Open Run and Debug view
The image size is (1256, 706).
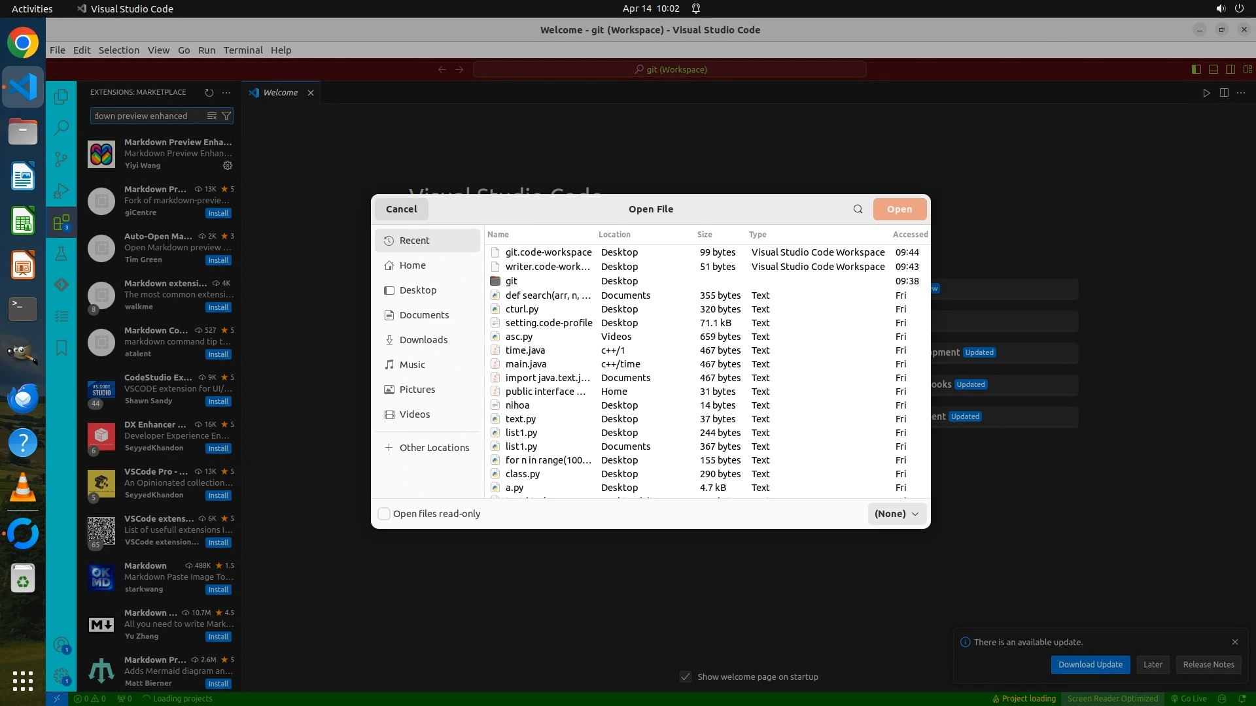(x=61, y=191)
